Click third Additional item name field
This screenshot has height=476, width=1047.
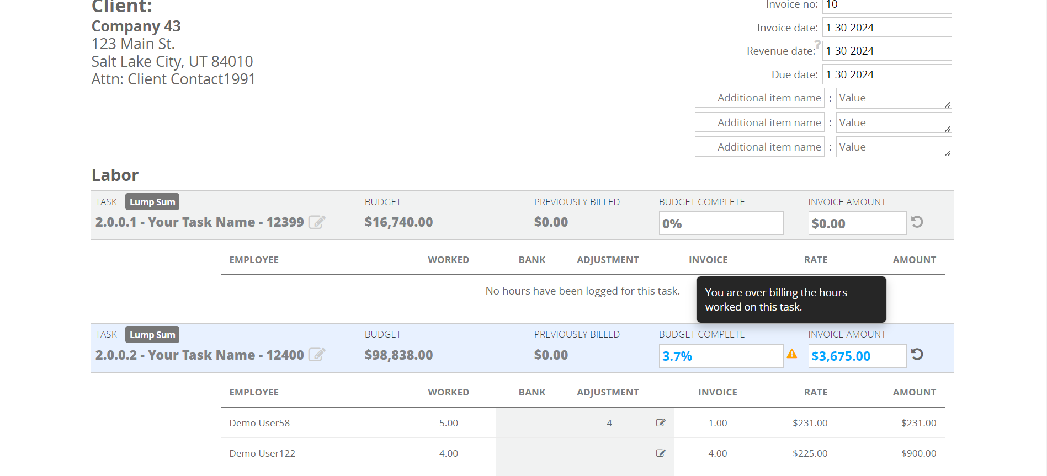point(759,147)
